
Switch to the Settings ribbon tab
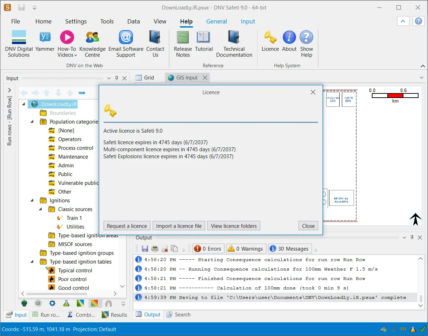(76, 21)
